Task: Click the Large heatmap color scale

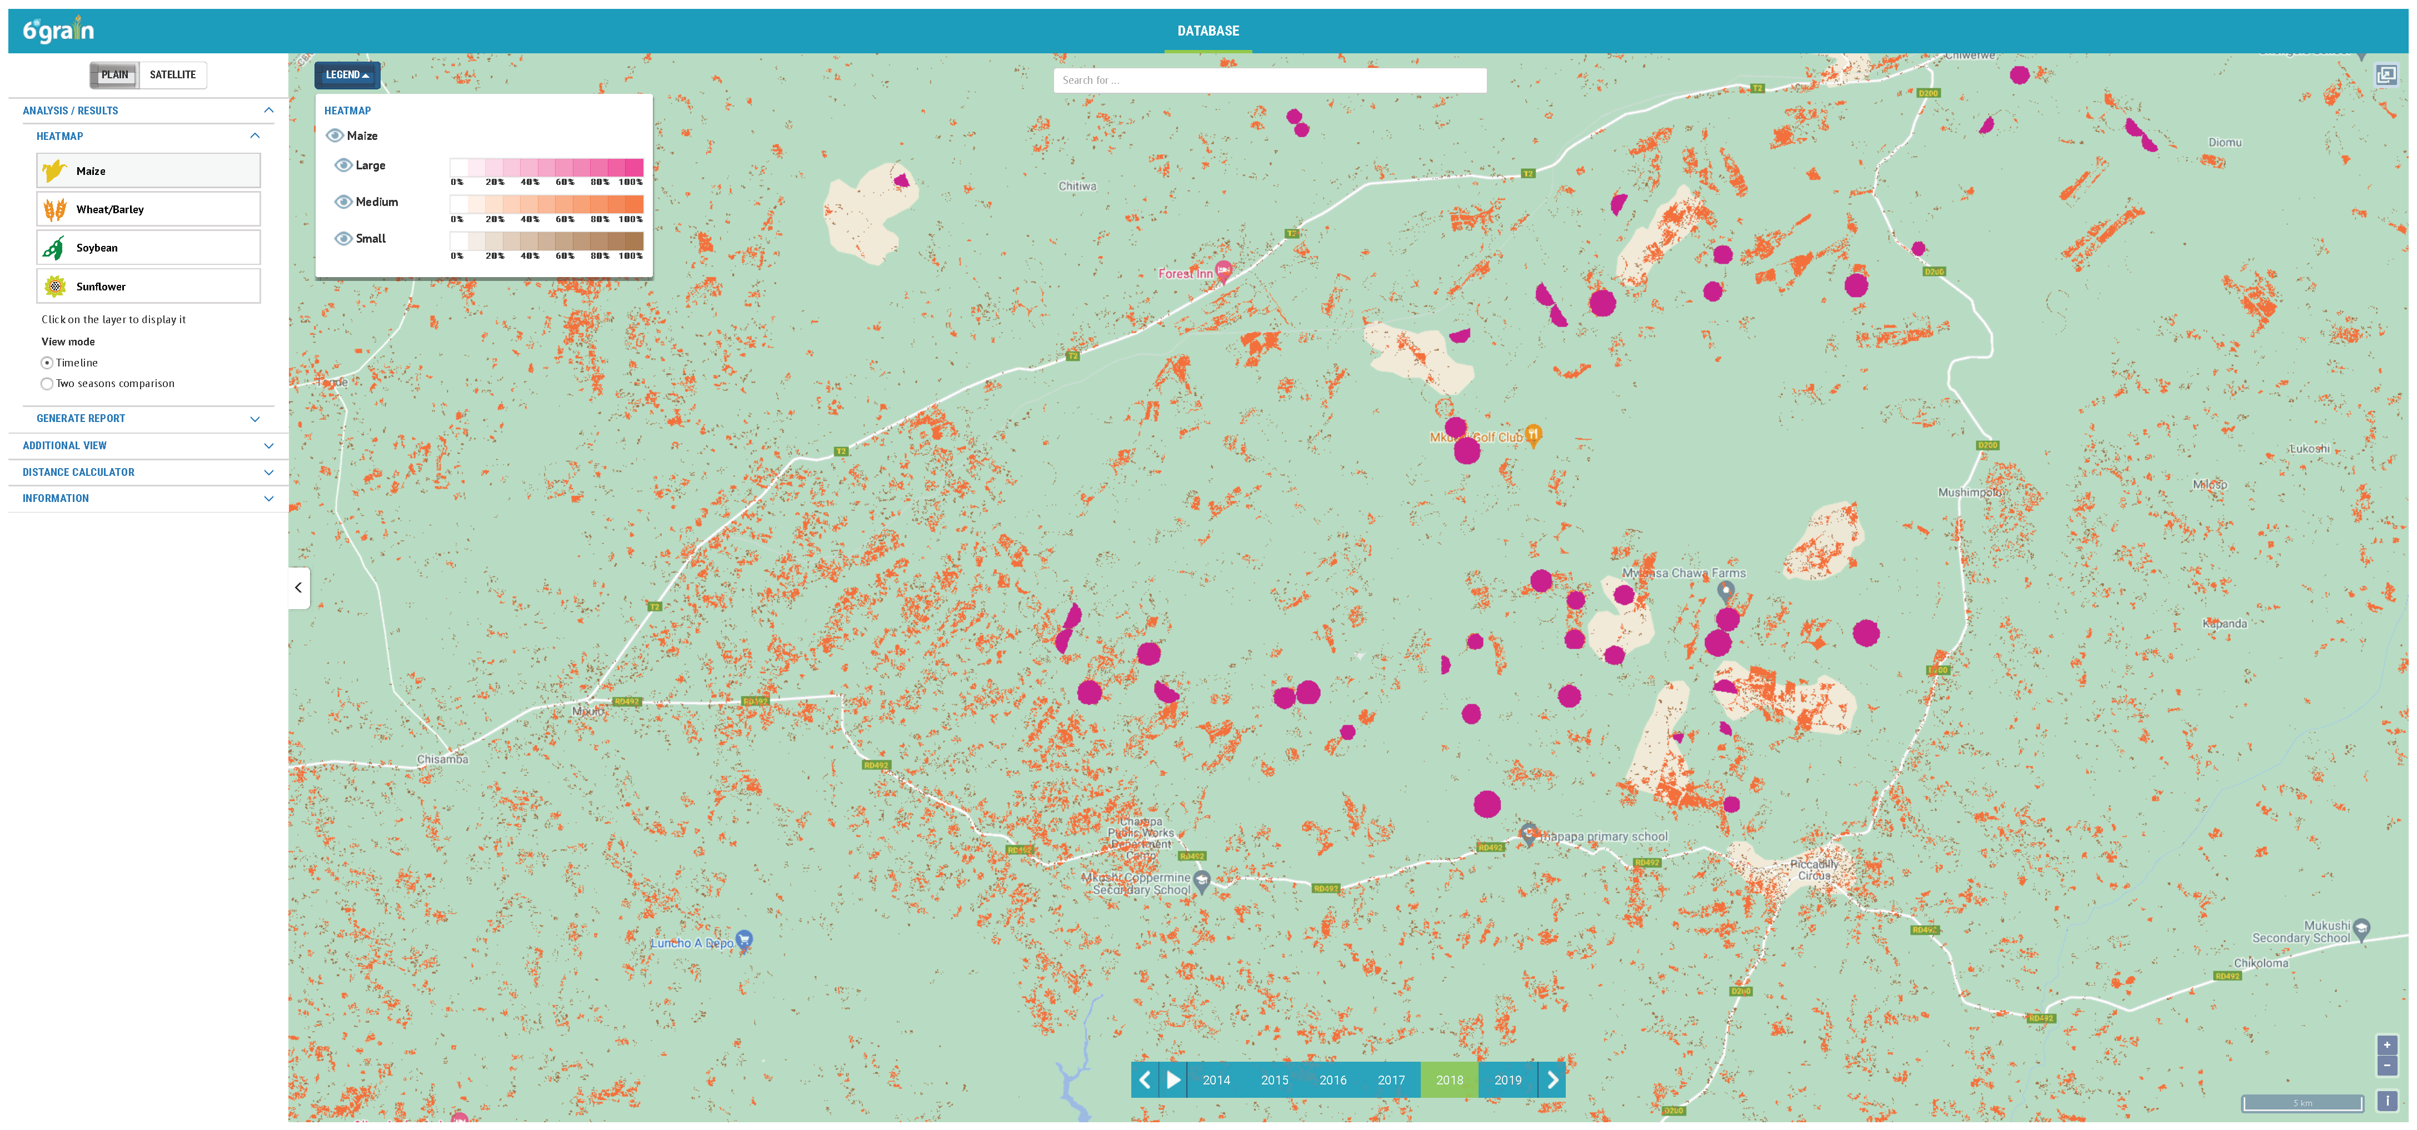Action: click(x=546, y=167)
